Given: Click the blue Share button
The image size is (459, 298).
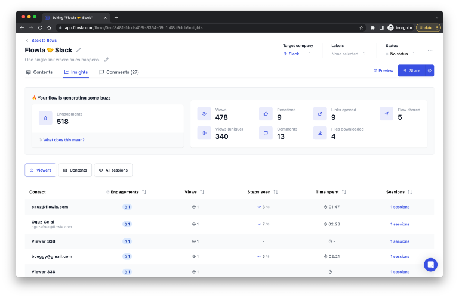Looking at the screenshot, I should [411, 71].
